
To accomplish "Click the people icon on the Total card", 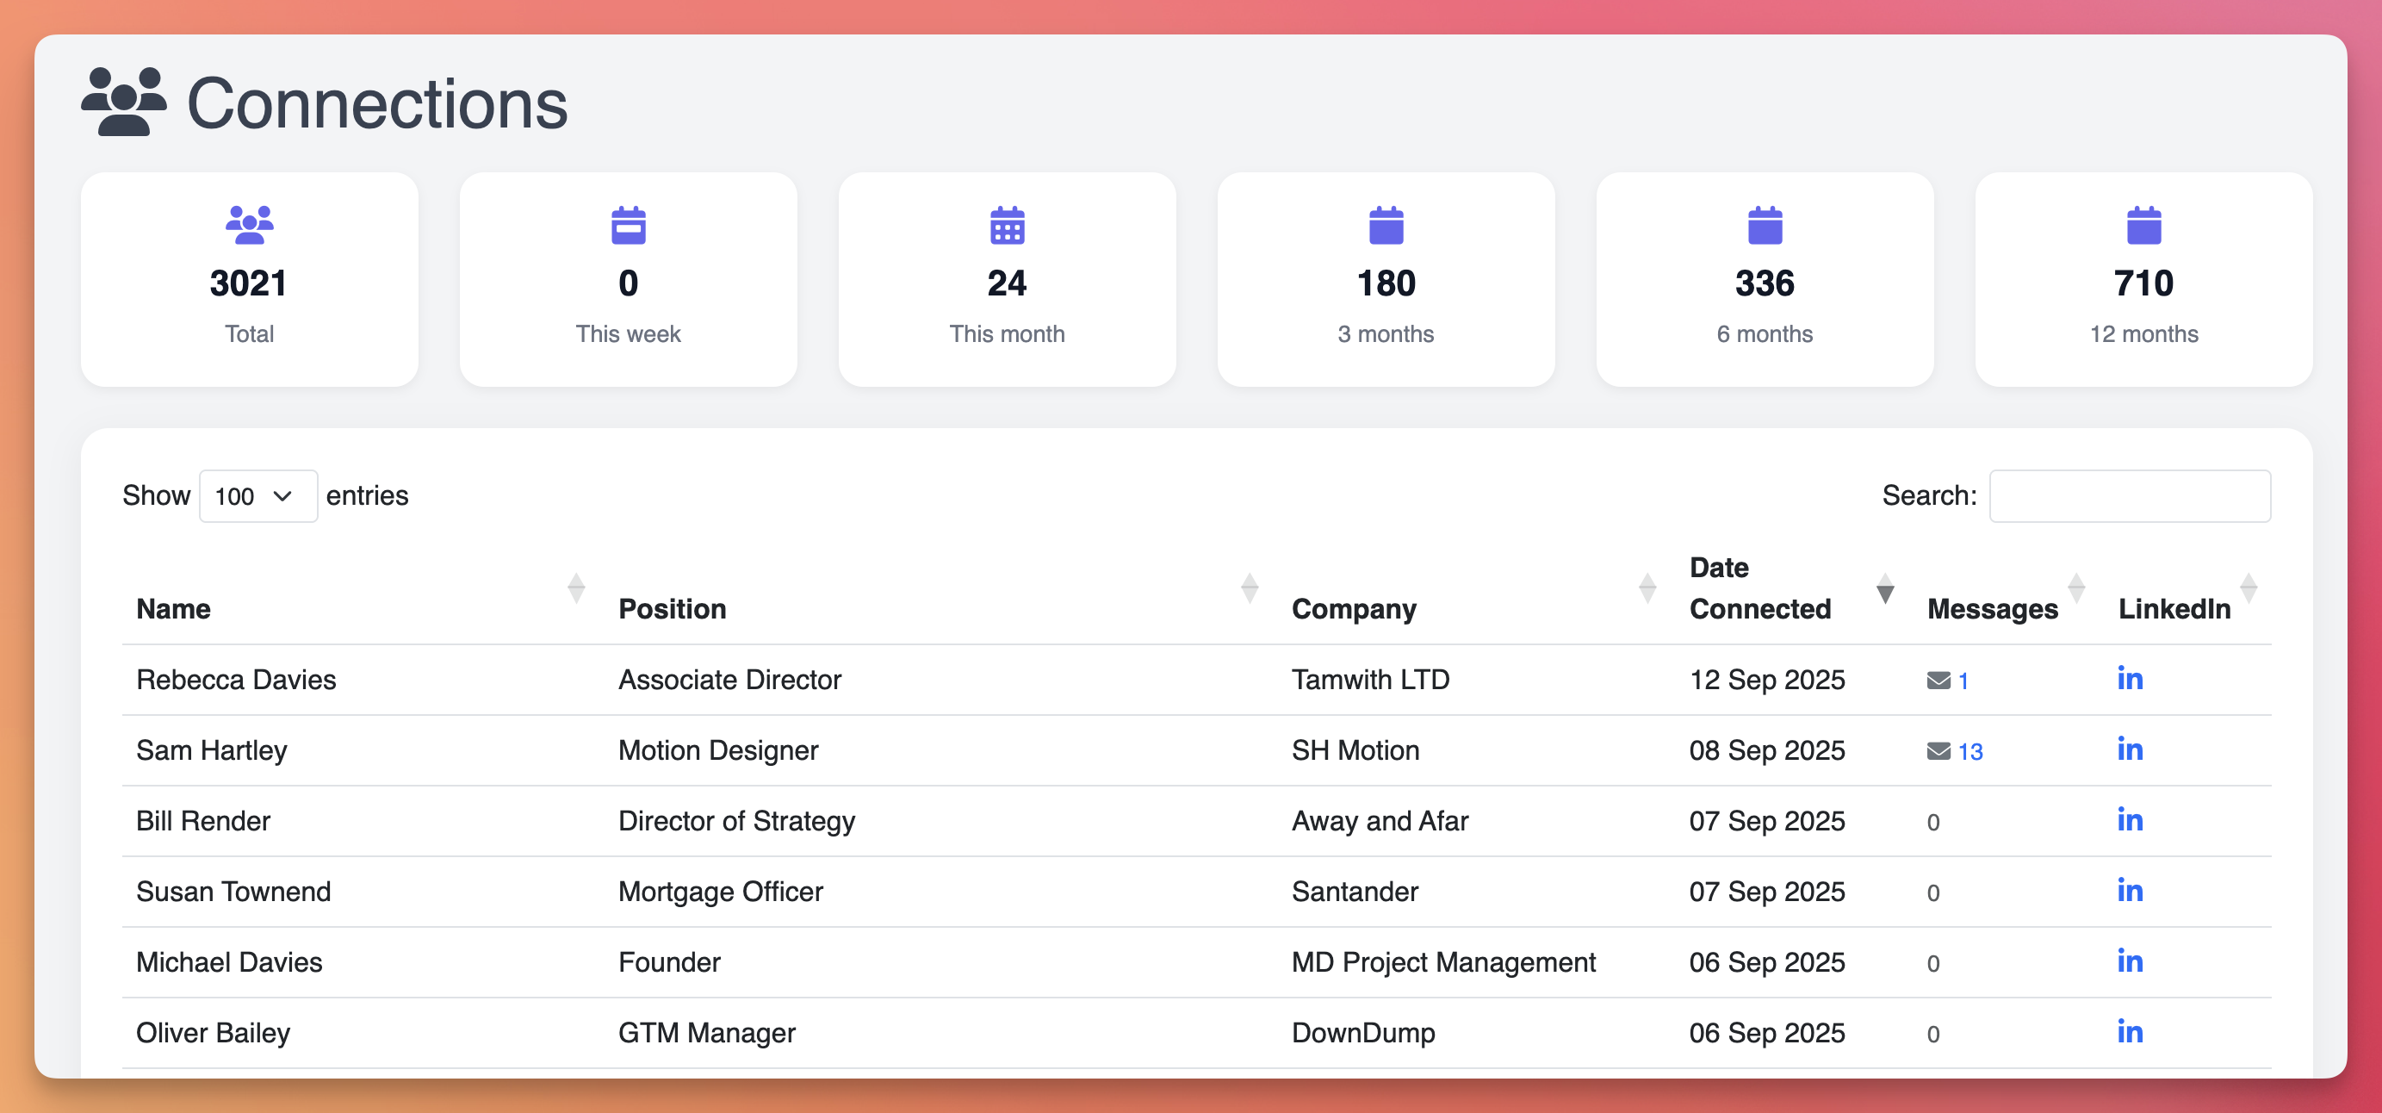I will click(x=249, y=225).
